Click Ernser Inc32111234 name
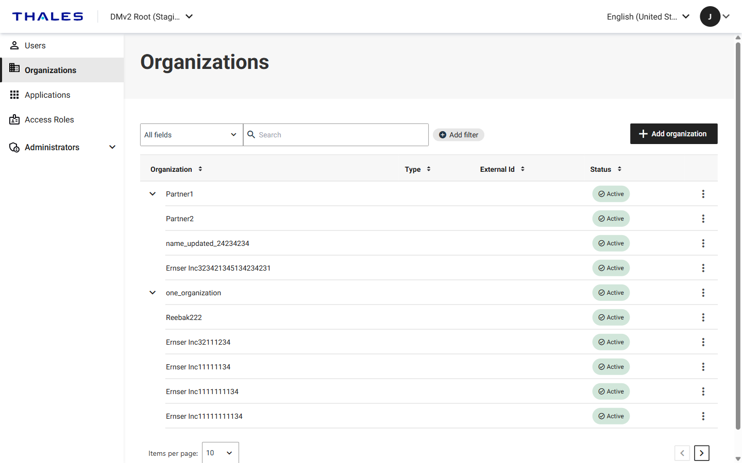This screenshot has width=742, height=463. [198, 342]
